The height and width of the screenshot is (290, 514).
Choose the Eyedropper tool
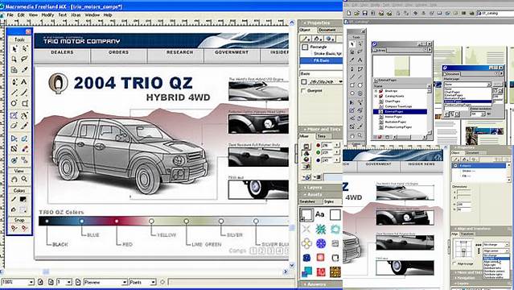(24, 70)
